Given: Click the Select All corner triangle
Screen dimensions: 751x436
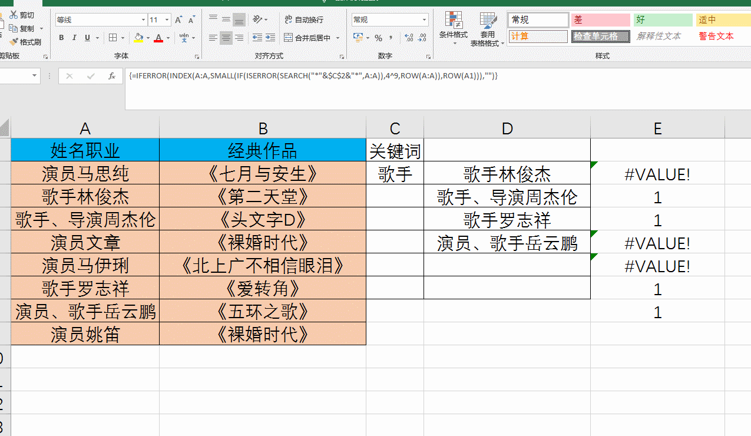Looking at the screenshot, I should (x=5, y=128).
